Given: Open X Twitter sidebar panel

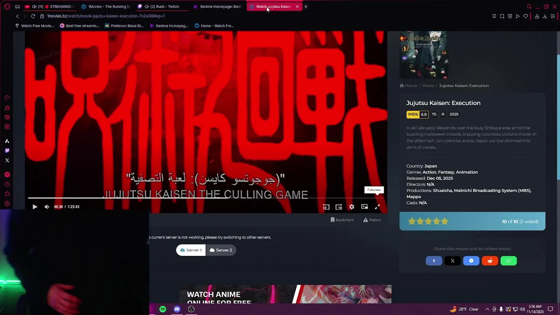Looking at the screenshot, I should click(x=7, y=161).
